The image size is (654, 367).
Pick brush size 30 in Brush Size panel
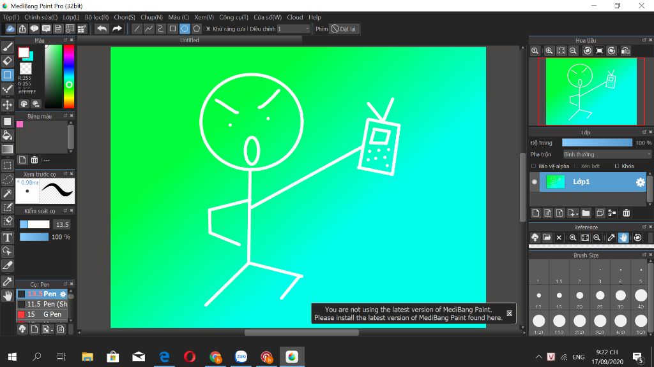(621, 298)
